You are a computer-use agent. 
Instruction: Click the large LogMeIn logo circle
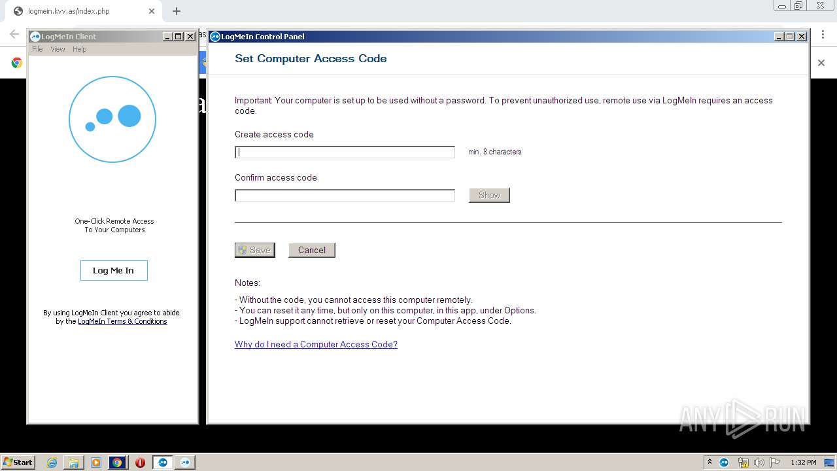[x=112, y=119]
